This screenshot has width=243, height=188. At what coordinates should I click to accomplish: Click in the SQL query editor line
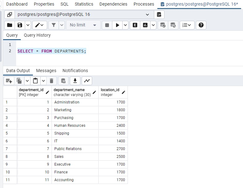52,51
